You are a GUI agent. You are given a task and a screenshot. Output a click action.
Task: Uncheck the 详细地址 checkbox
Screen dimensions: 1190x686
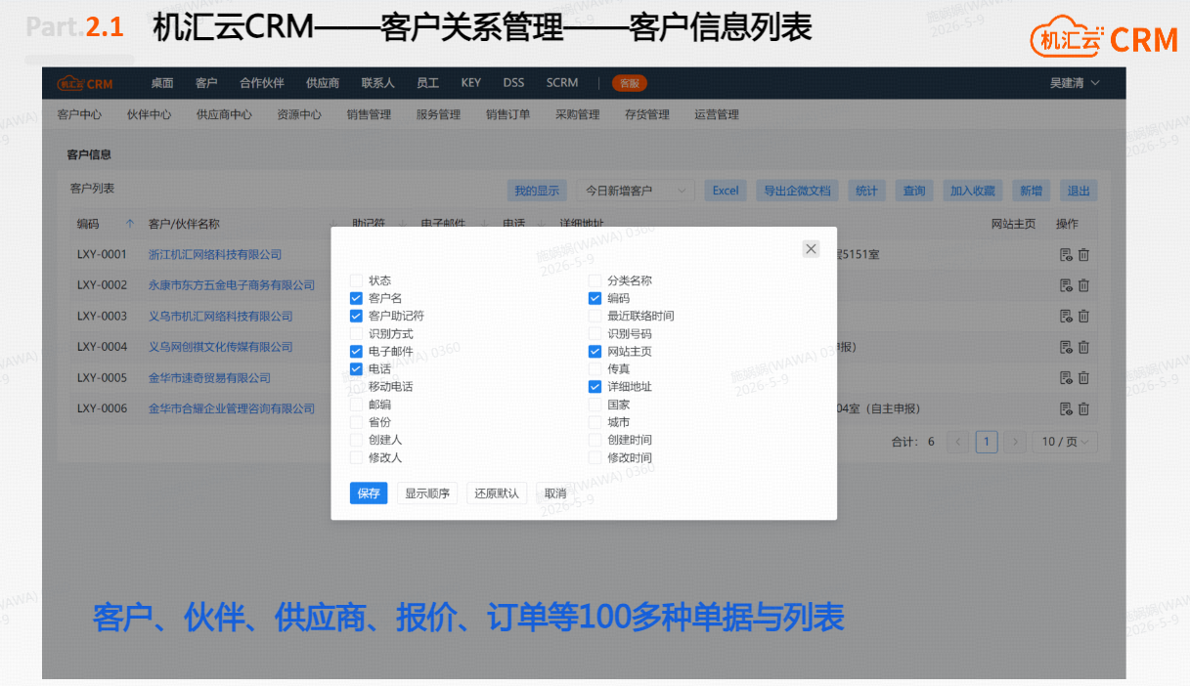coord(595,386)
